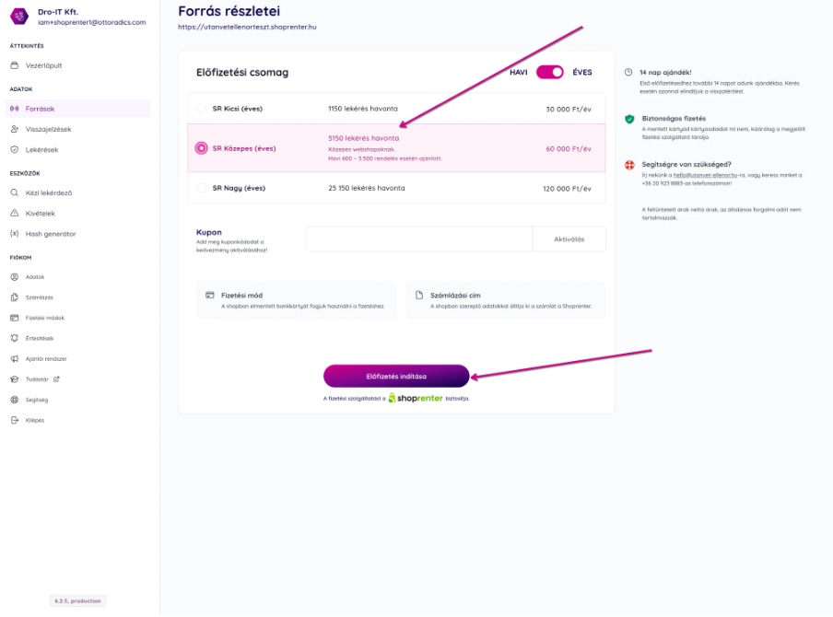
Task: Click the Aktiválás coupon button
Action: [569, 239]
